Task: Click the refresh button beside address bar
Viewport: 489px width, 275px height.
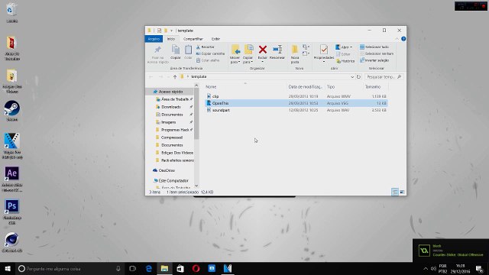Action: [358, 76]
